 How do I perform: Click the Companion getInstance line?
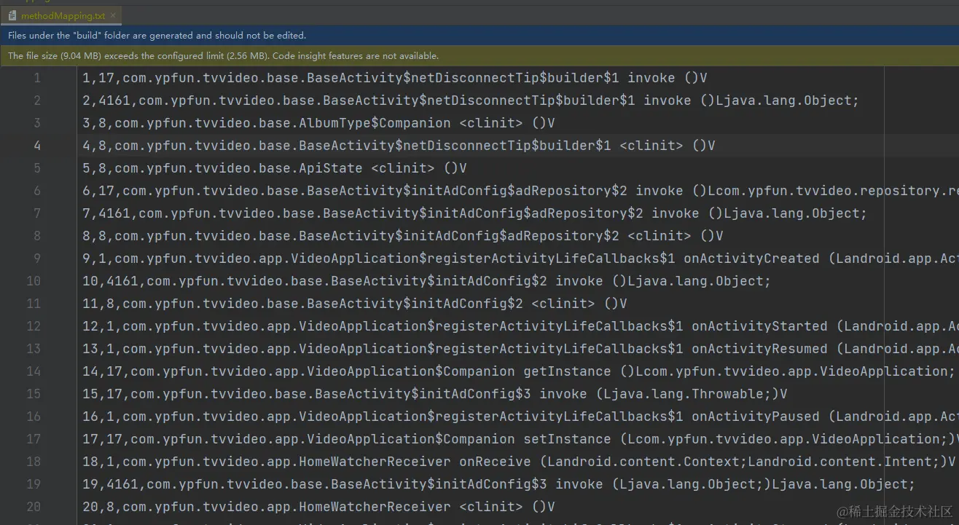coord(518,371)
